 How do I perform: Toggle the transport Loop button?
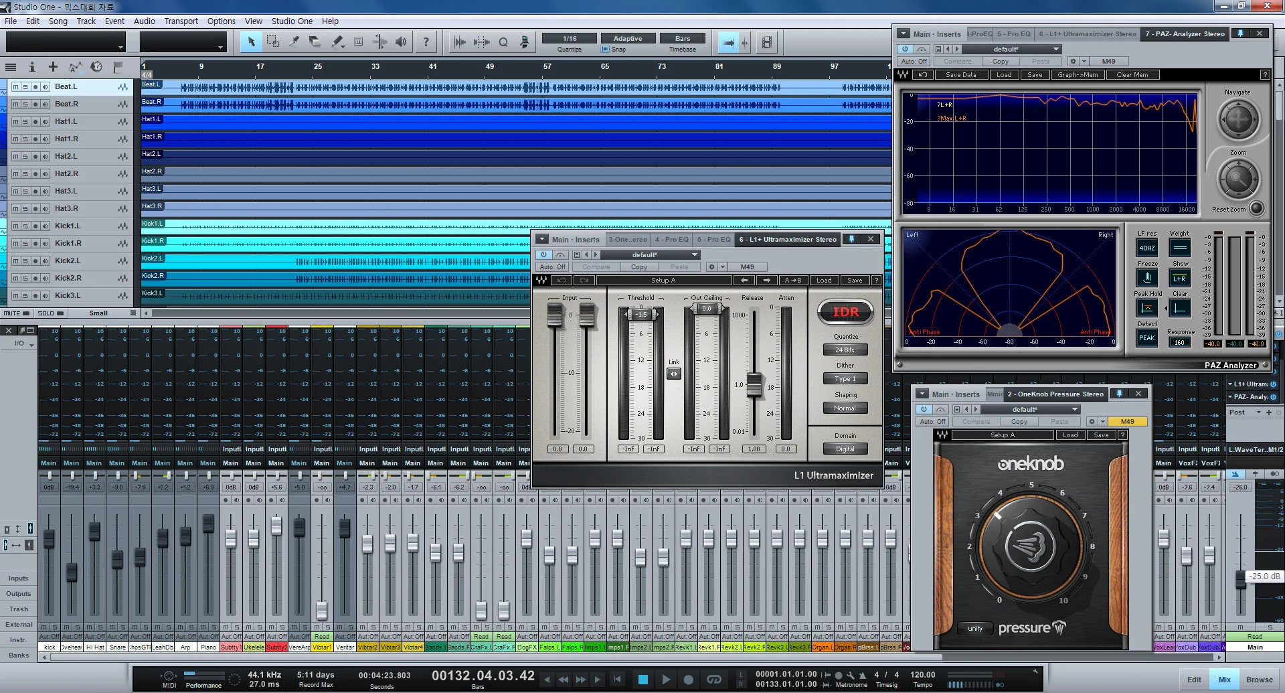click(714, 680)
